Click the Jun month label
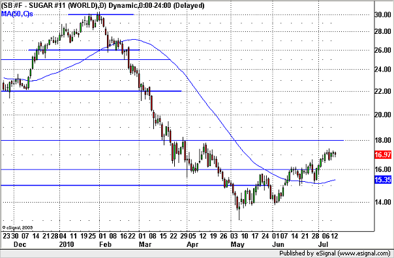Viewport: 394px width, 258px height. click(279, 244)
